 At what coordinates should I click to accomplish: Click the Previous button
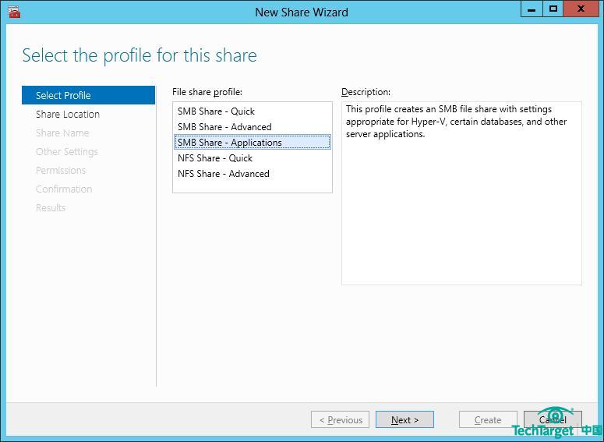tap(341, 419)
